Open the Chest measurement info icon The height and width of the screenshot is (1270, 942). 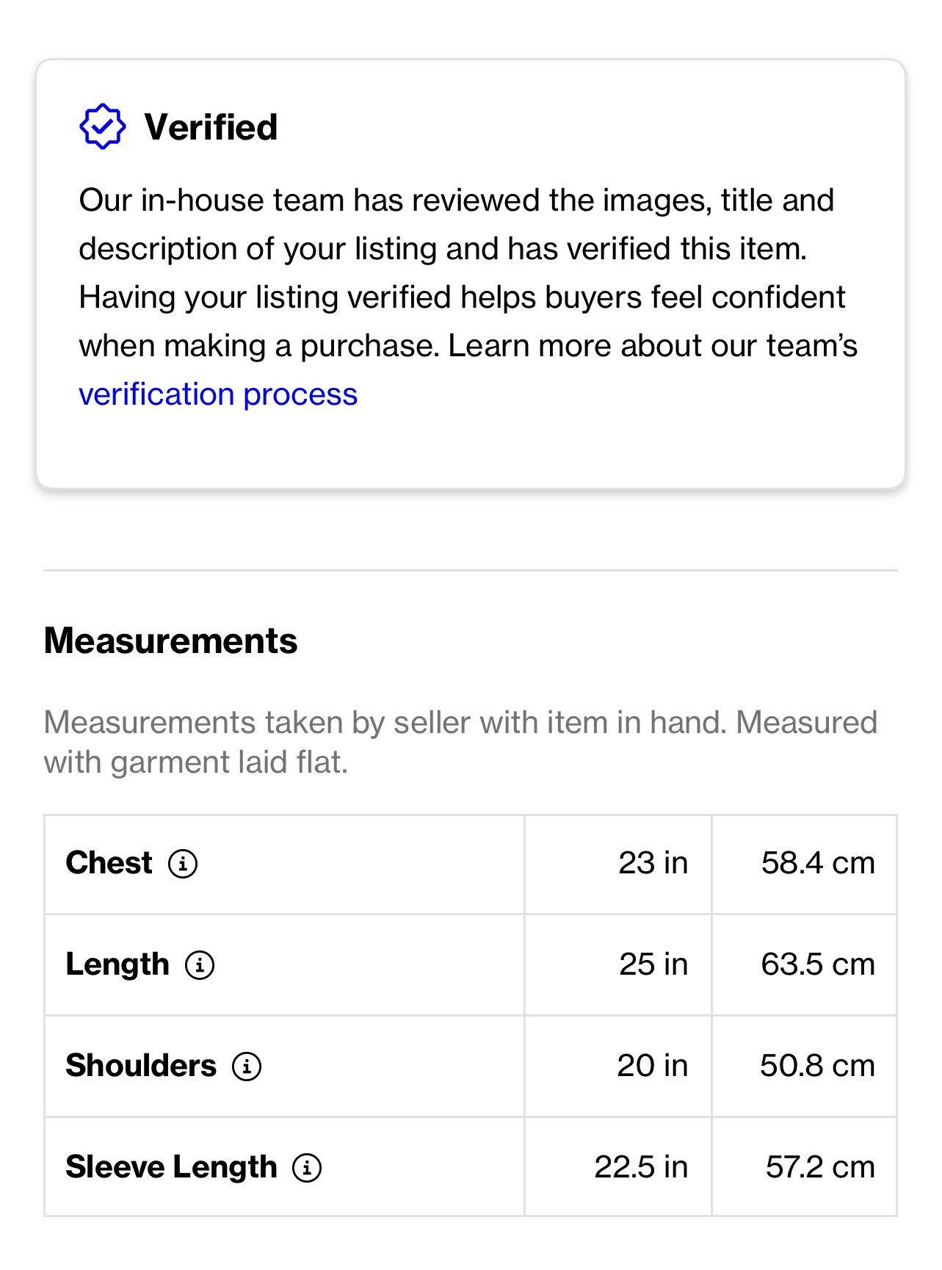tap(183, 863)
